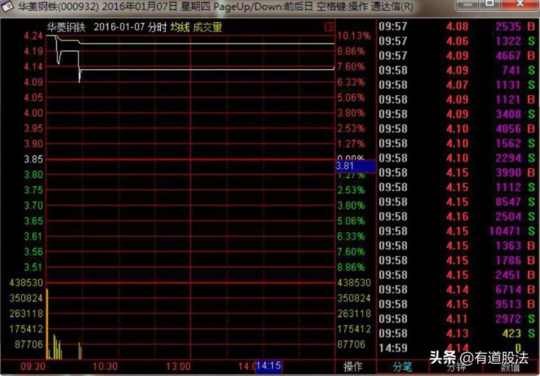Select the 华菱钢铁 stock name in chart header
The height and width of the screenshot is (376, 540).
(x=66, y=27)
